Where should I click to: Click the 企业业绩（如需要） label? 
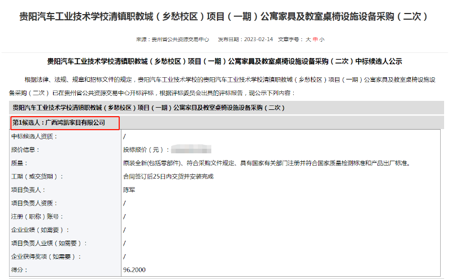point(40,230)
